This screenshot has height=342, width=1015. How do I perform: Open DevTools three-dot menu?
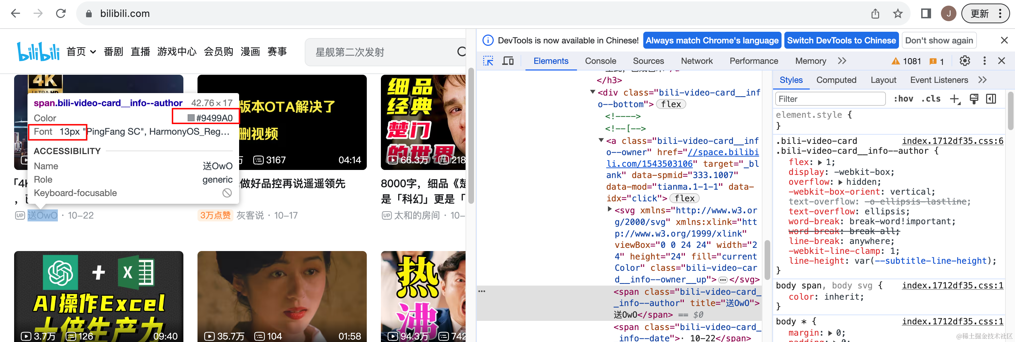[984, 61]
